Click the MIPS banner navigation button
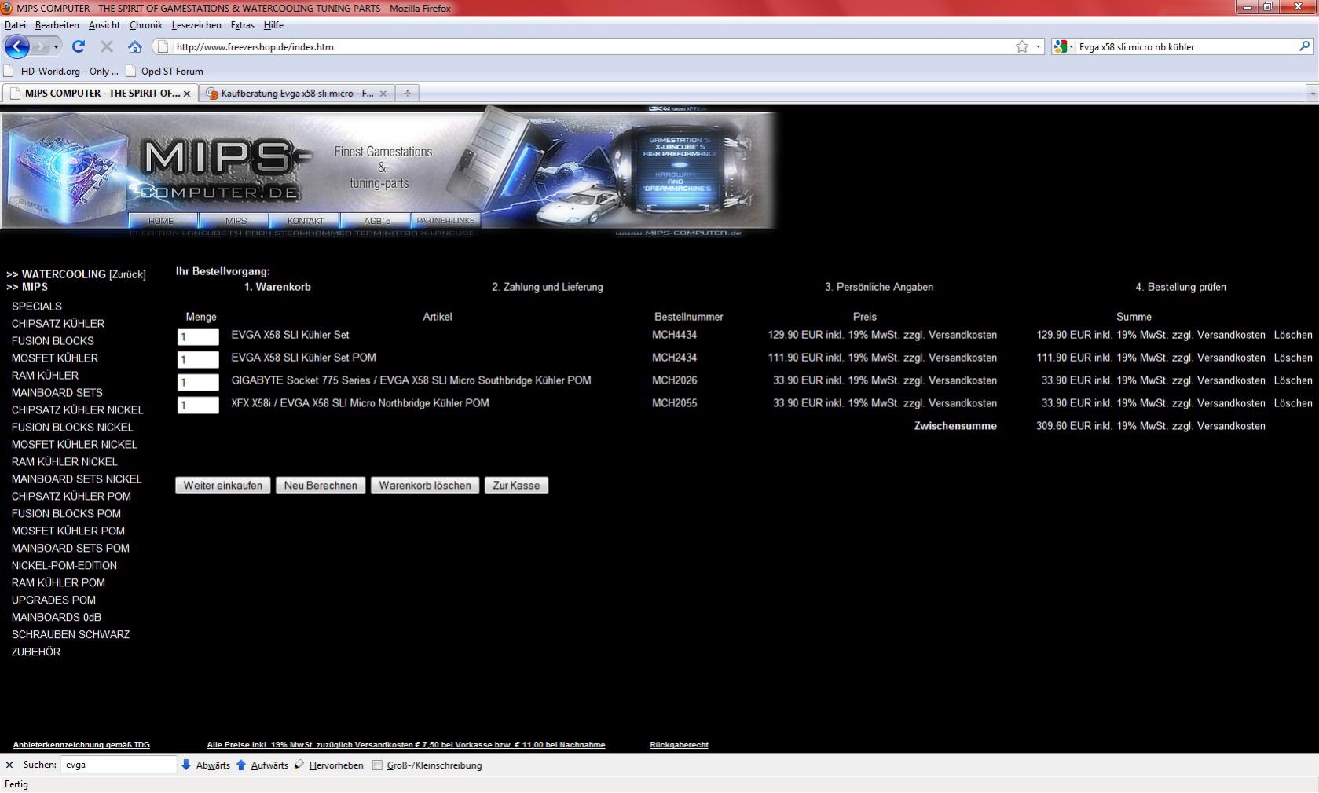Viewport: 1319px width, 793px height. coord(236,221)
